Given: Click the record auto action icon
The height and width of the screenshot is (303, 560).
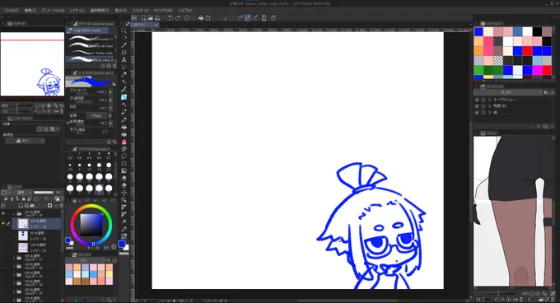Looking at the screenshot, I should coord(545,126).
